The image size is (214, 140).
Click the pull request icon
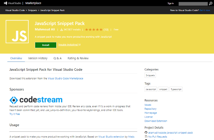(x=146, y=136)
